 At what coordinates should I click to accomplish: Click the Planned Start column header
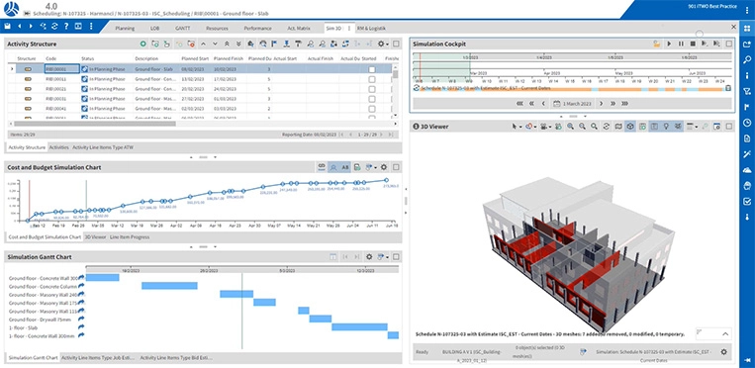(196, 58)
